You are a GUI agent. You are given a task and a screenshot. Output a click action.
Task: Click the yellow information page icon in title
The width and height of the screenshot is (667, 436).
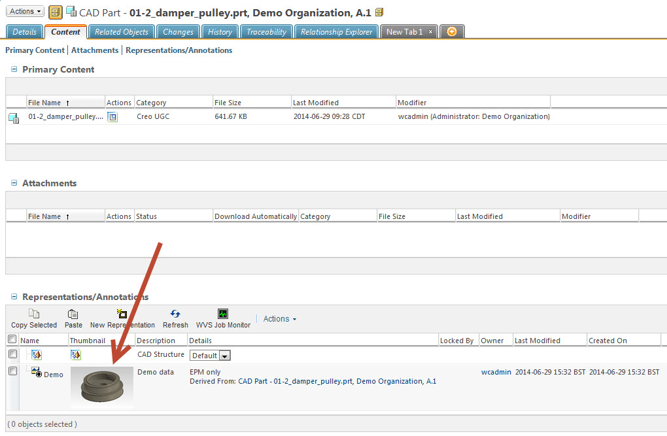click(x=56, y=12)
